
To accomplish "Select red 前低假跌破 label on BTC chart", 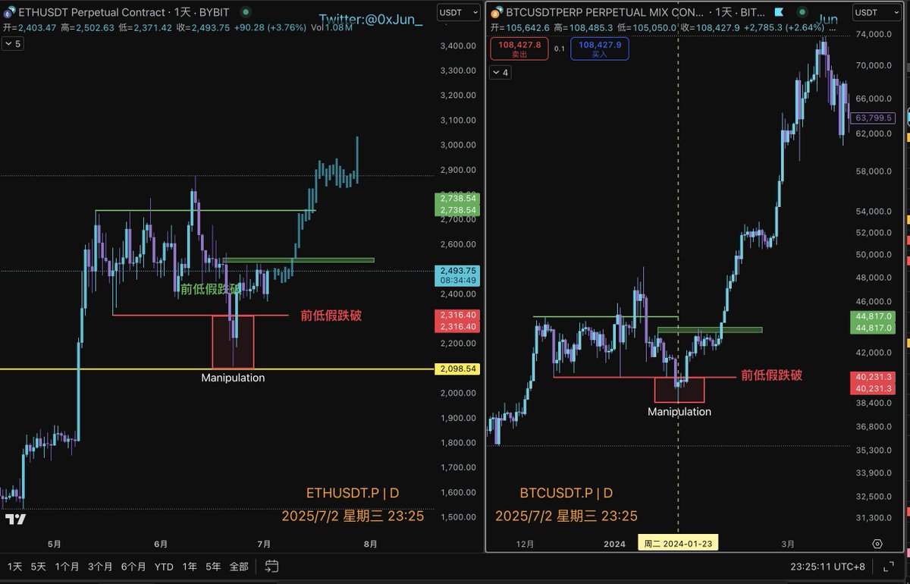I will tap(771, 375).
